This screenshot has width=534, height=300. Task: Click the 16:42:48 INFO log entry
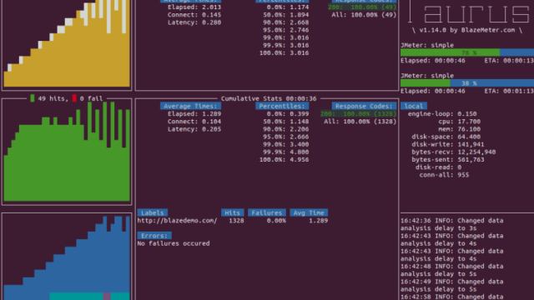[x=452, y=270]
